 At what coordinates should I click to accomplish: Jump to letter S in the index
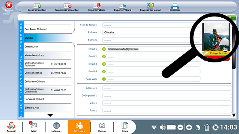tap(21, 90)
